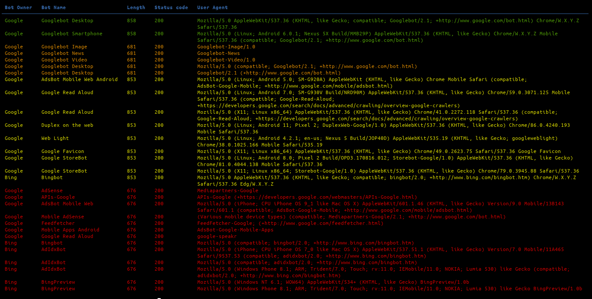The image size is (592, 299).
Task: Click the user agent containing "googleweblight"
Action: (378, 141)
